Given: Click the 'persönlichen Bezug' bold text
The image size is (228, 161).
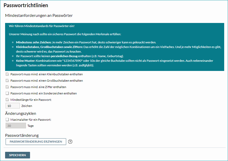Looking at the screenshot, I should point(64,56).
